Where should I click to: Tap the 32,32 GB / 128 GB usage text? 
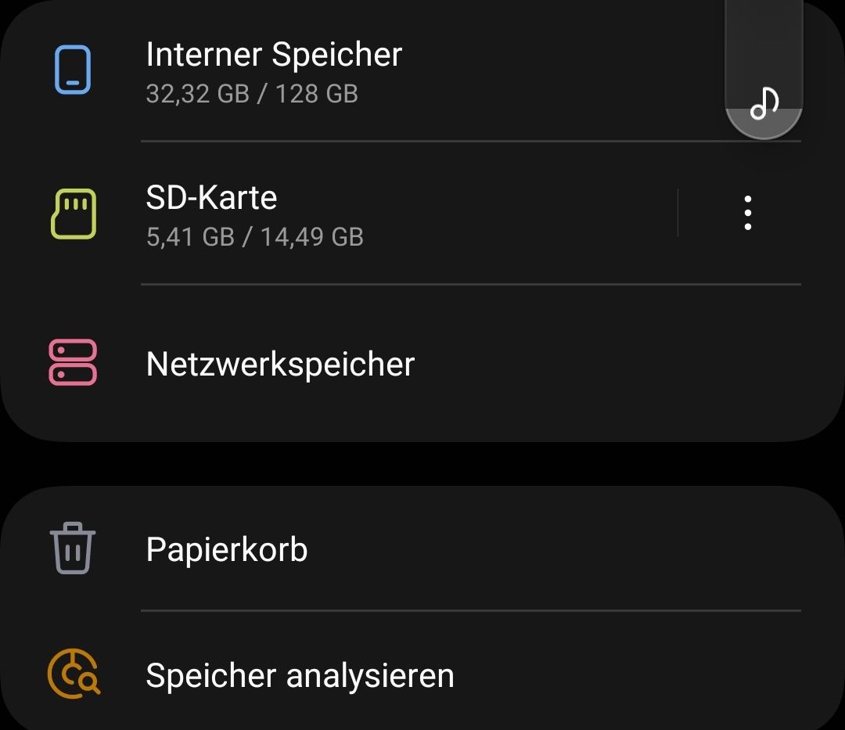(252, 94)
